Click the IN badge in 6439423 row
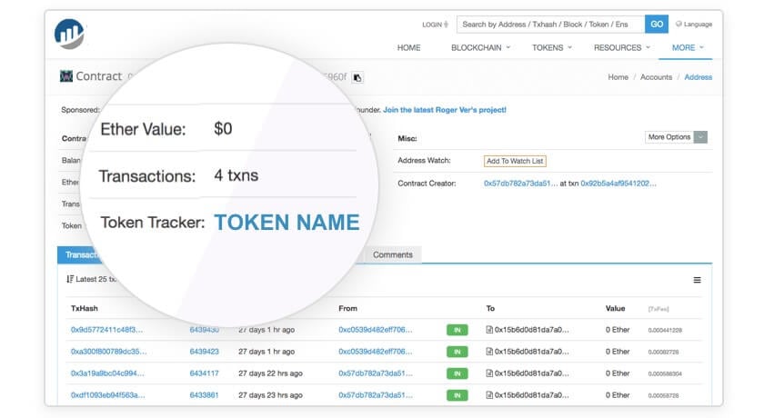The width and height of the screenshot is (764, 418). coord(457,352)
